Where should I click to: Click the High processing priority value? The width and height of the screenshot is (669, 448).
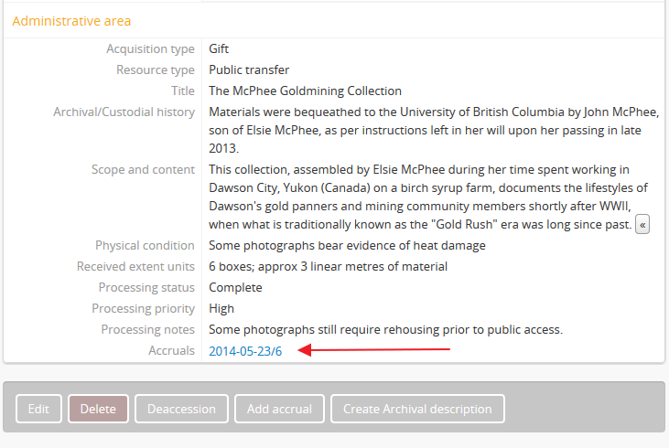pyautogui.click(x=221, y=309)
